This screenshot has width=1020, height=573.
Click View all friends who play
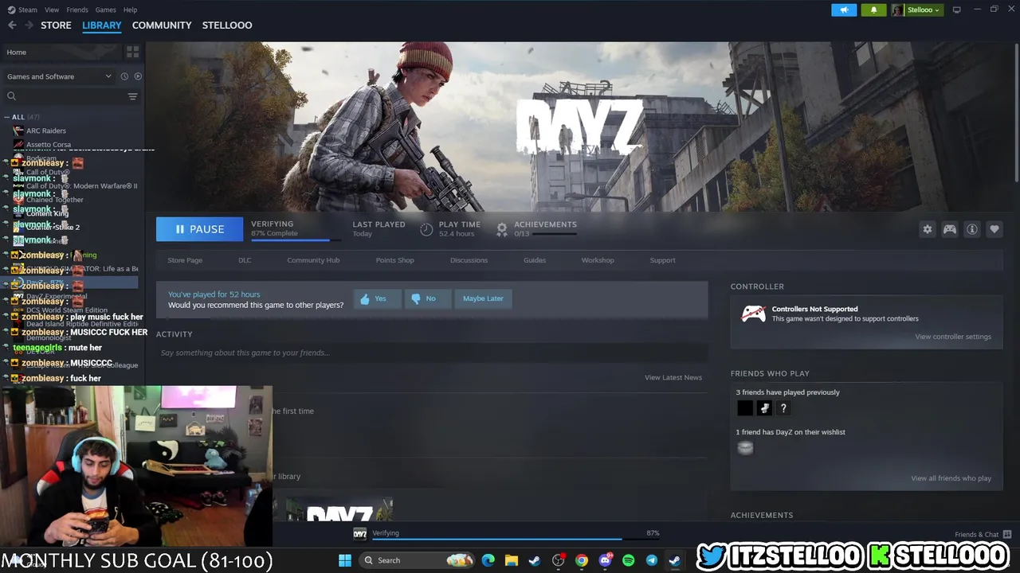tap(951, 478)
